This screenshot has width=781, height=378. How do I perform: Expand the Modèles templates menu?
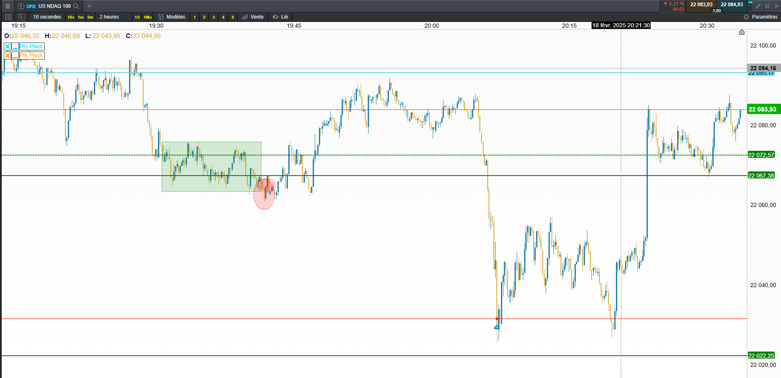(x=172, y=17)
